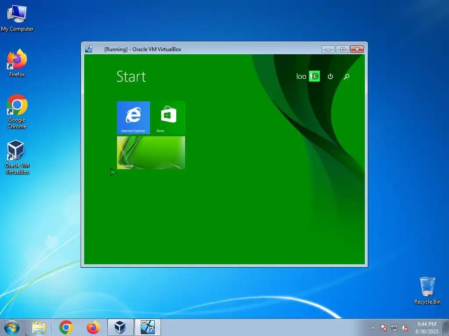Click the Show desktop button
This screenshot has height=336, width=449.
[x=446, y=327]
